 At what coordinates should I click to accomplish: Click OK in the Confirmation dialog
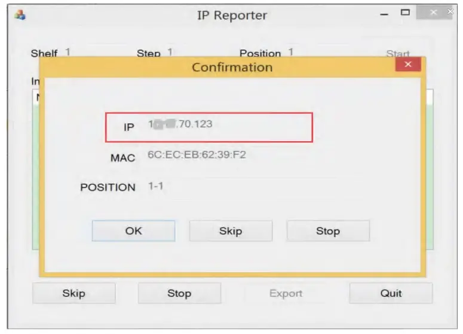point(133,231)
